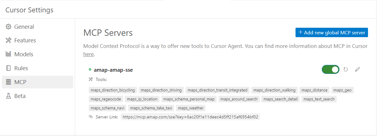Click the Rules document icon in sidebar
This screenshot has width=377, height=136.
8,68
